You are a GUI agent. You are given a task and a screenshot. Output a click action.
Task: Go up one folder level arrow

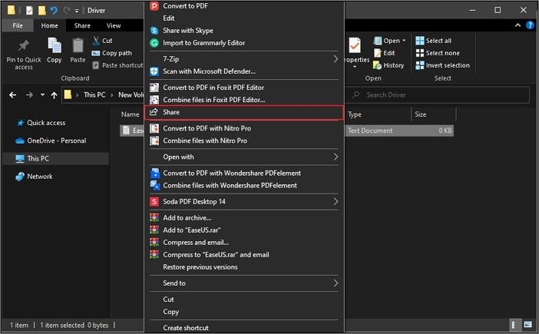[x=54, y=95]
